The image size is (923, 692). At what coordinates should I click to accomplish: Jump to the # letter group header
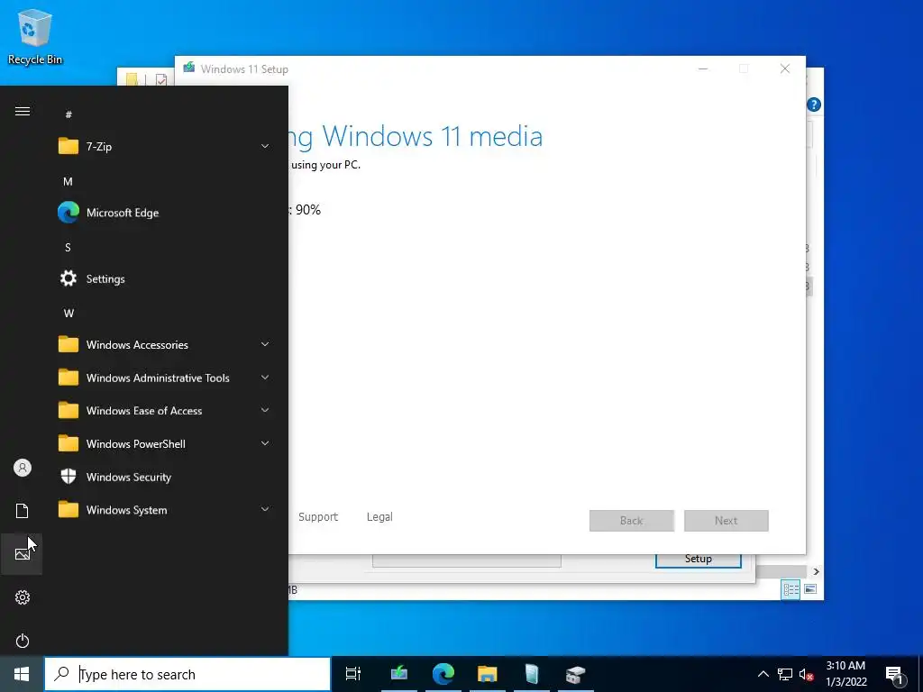[x=69, y=114]
